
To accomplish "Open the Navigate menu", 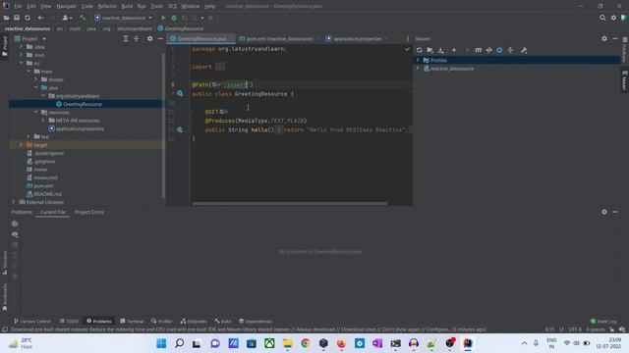I will click(66, 6).
